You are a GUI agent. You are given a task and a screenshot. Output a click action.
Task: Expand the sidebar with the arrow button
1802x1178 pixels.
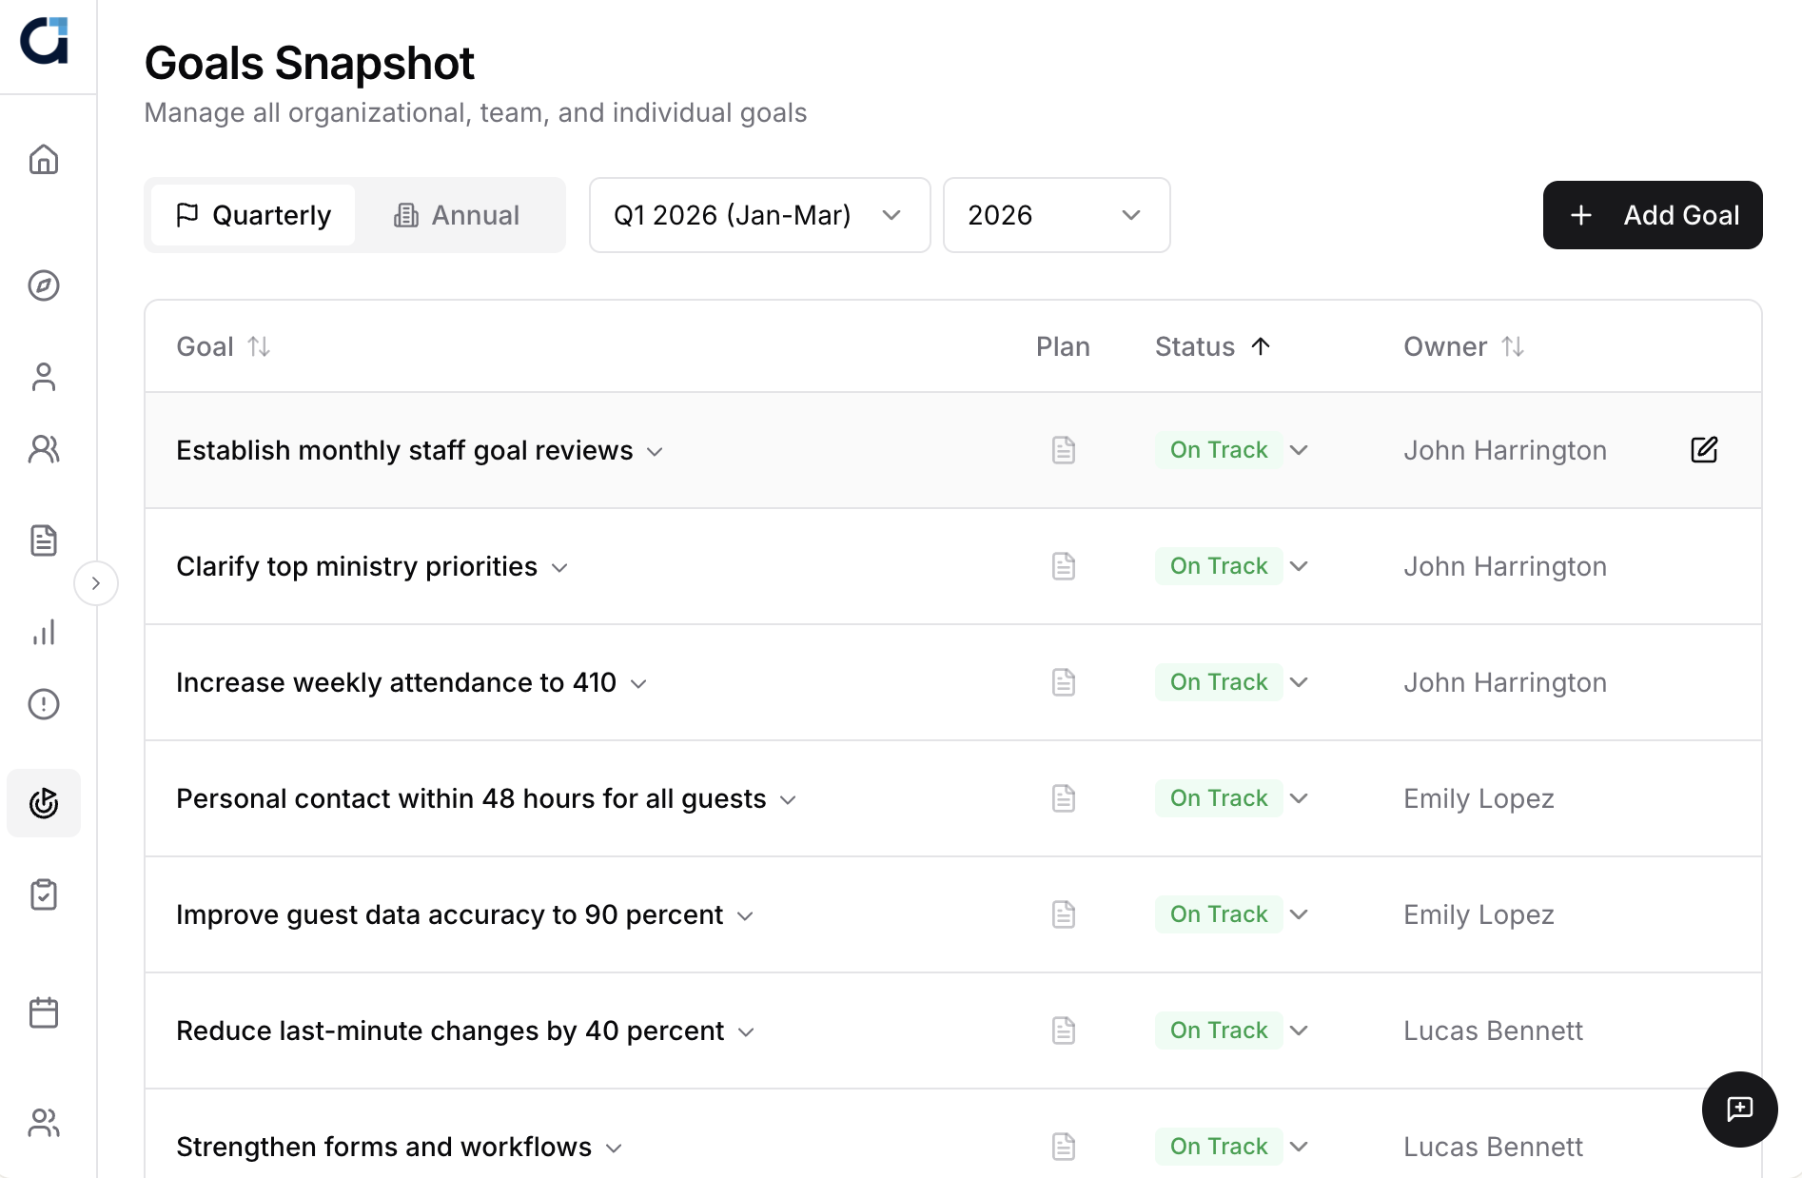pyautogui.click(x=96, y=583)
